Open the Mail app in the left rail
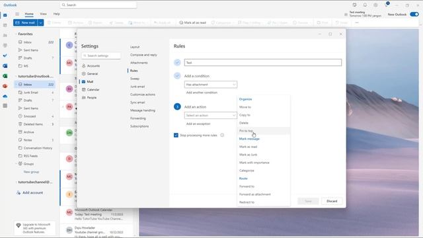This screenshot has height=238, width=423. pyautogui.click(x=5, y=15)
